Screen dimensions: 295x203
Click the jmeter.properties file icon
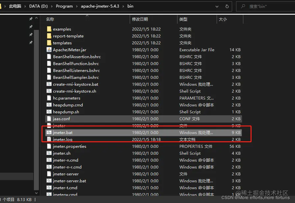(x=49, y=147)
